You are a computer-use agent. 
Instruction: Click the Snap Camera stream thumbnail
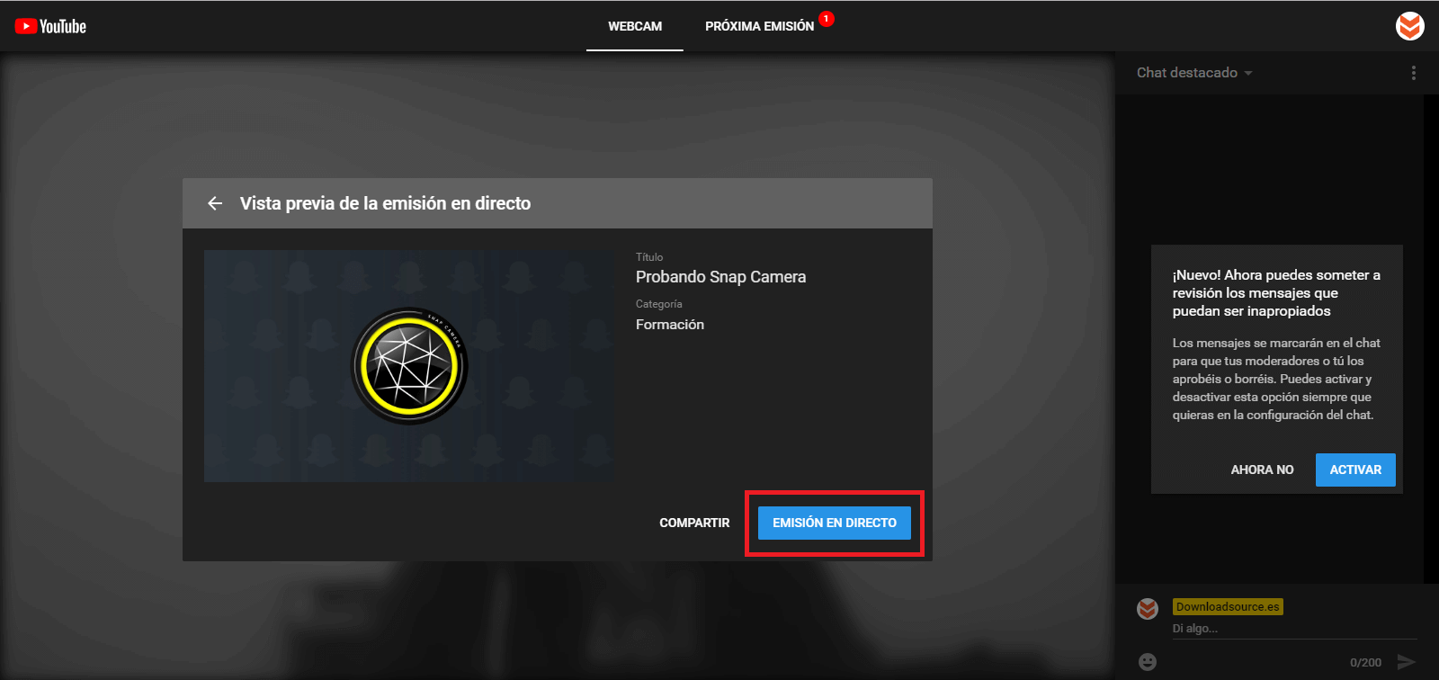409,366
